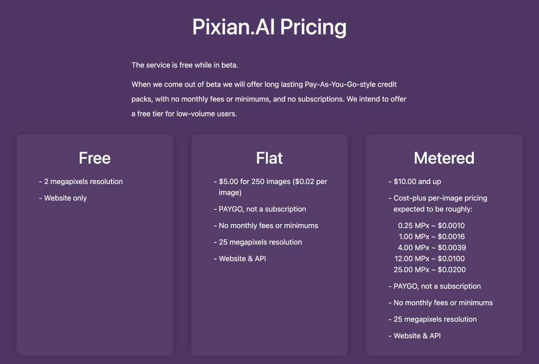
Task: Click the 4.00 MPx ~ $0.0039 price row
Action: coord(431,247)
